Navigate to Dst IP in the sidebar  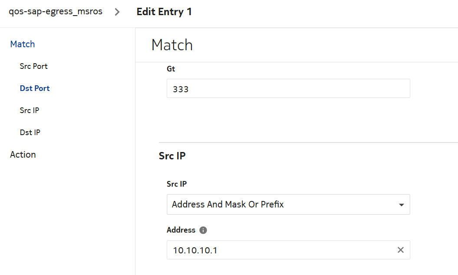[30, 133]
